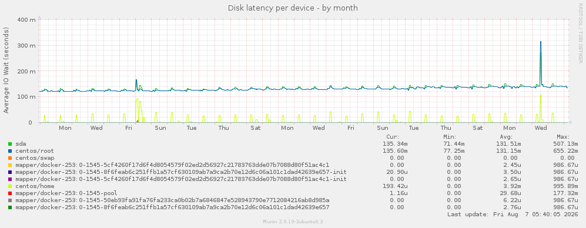Image resolution: width=586 pixels, height=228 pixels.
Task: Pick the orange centos/swap legend swatch
Action: pyautogui.click(x=10, y=158)
